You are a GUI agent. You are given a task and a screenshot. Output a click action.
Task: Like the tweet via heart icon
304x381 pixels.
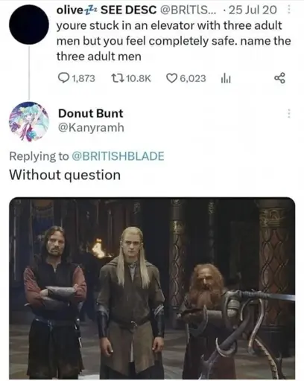pyautogui.click(x=171, y=78)
